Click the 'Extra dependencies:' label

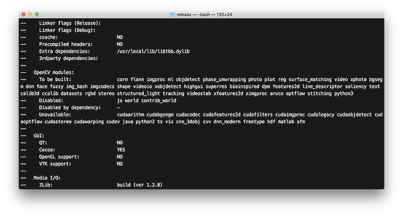click(x=64, y=51)
